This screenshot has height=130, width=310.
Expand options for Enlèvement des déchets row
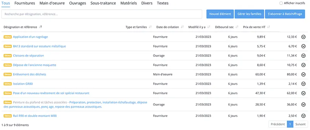coord(303,74)
